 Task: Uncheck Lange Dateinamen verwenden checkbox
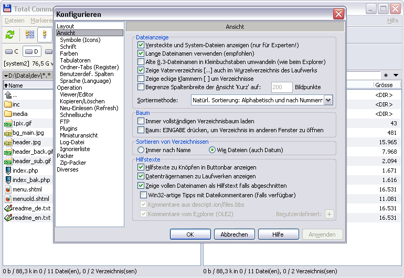click(x=141, y=54)
